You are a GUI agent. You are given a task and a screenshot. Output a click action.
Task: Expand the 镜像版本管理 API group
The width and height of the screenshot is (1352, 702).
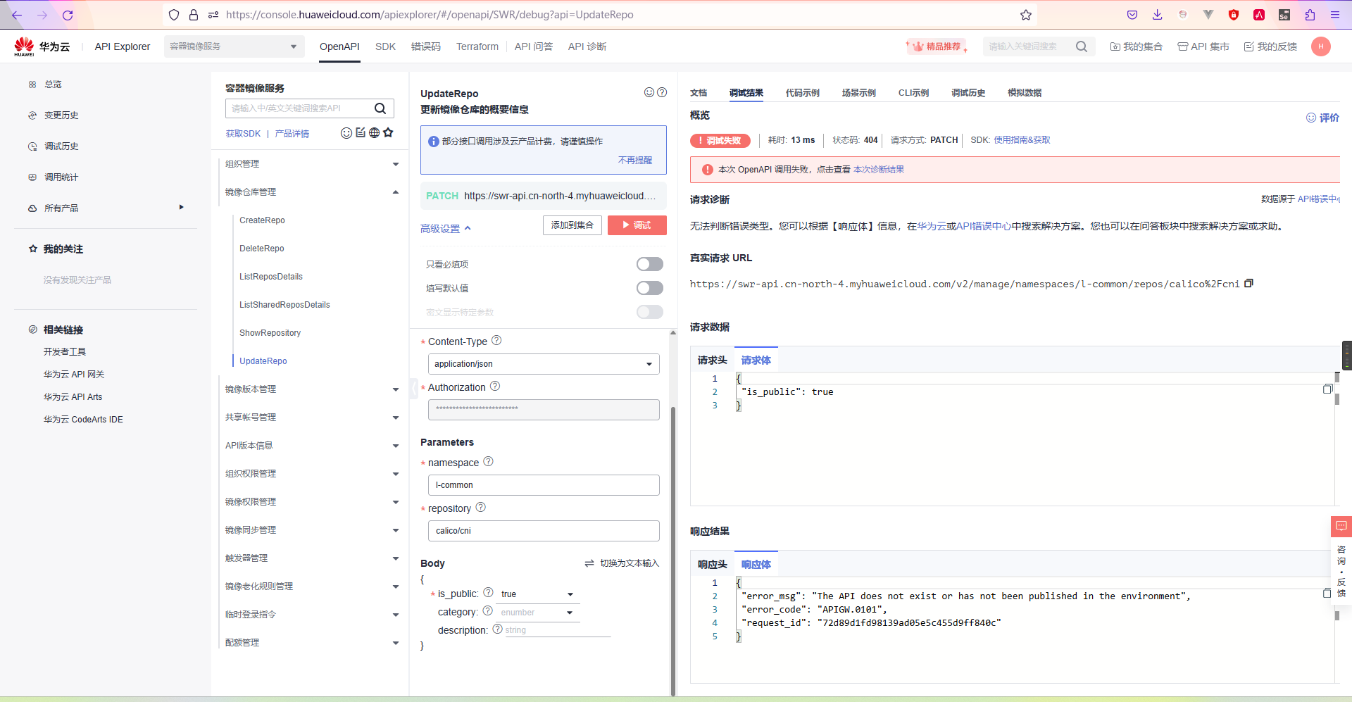coord(396,389)
